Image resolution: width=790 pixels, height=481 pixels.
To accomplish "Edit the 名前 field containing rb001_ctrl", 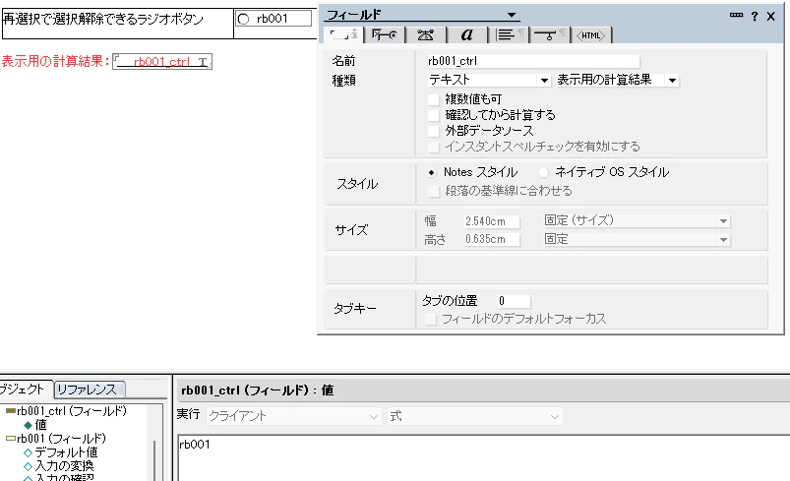I will [532, 61].
